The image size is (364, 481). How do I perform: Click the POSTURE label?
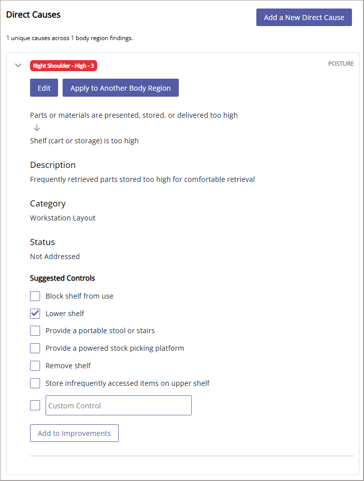tap(341, 64)
